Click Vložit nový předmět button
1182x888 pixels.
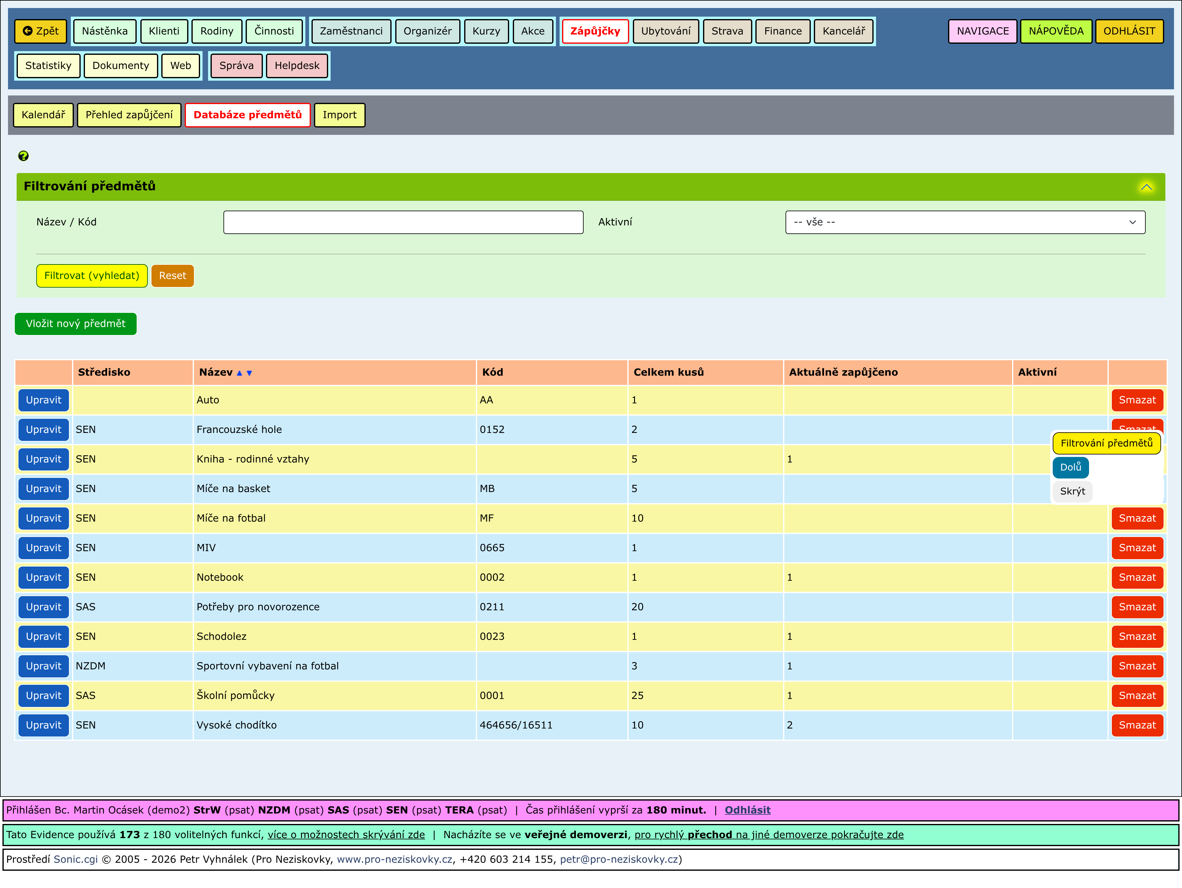coord(75,323)
